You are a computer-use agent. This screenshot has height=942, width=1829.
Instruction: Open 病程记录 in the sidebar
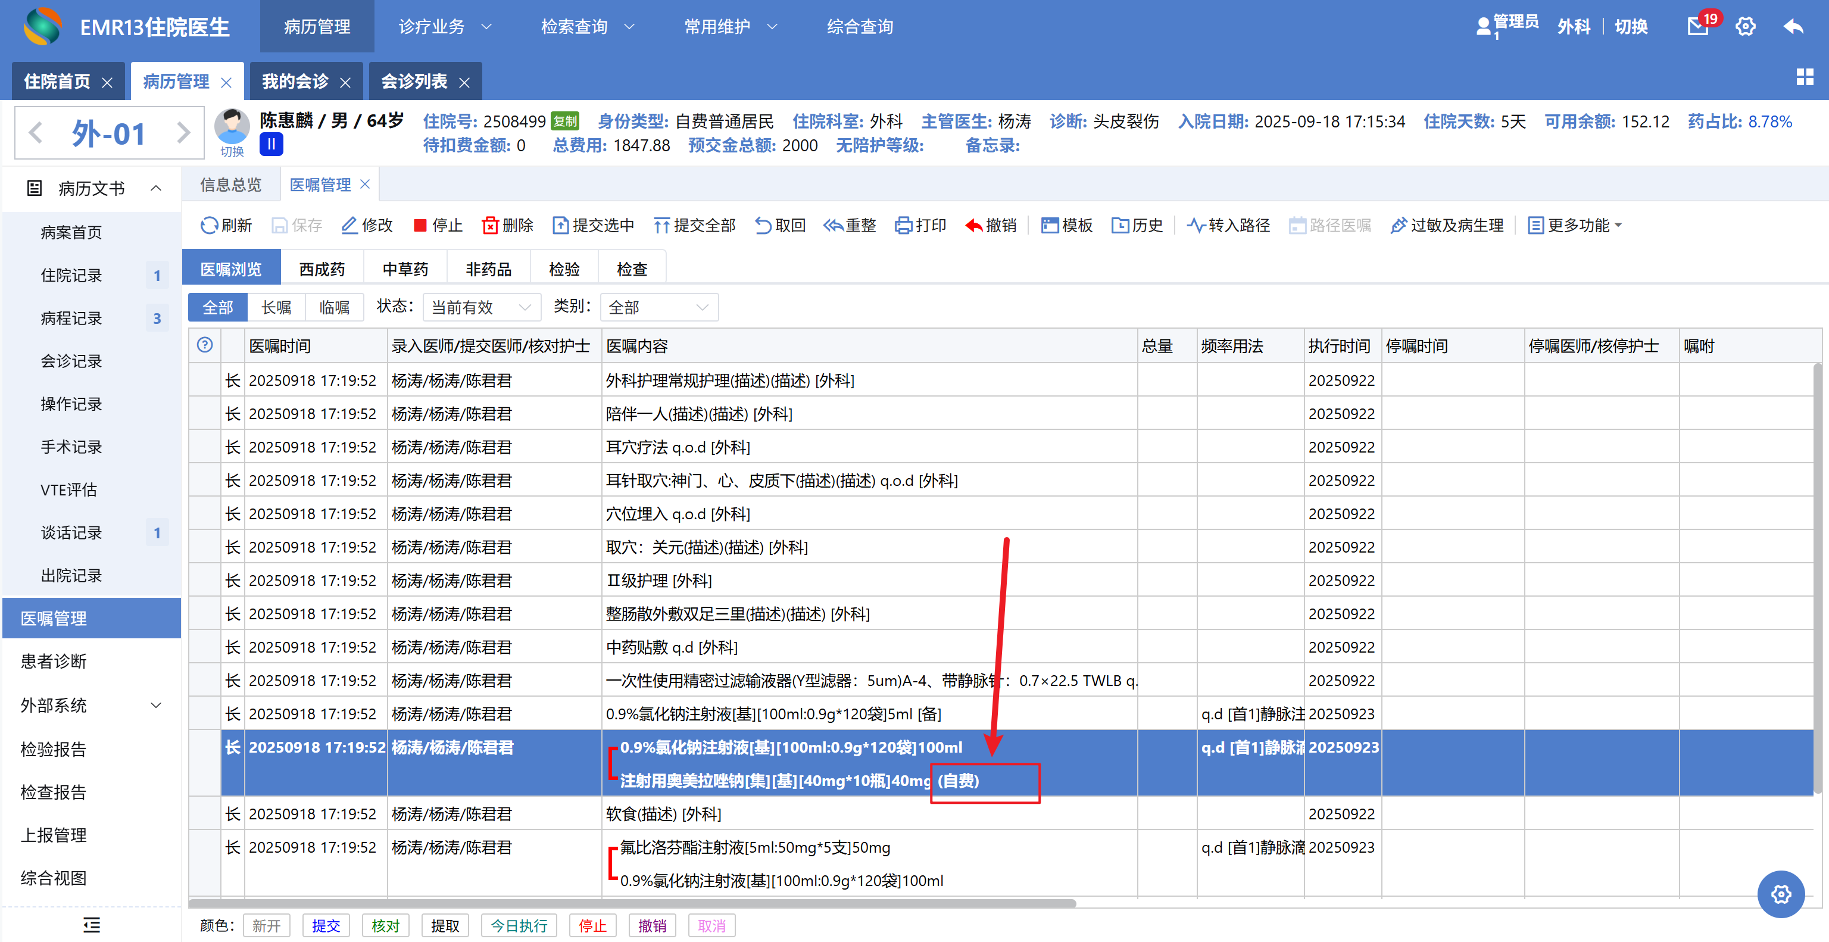point(71,318)
